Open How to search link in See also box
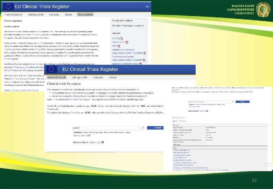The image size is (273, 189). click(119, 42)
